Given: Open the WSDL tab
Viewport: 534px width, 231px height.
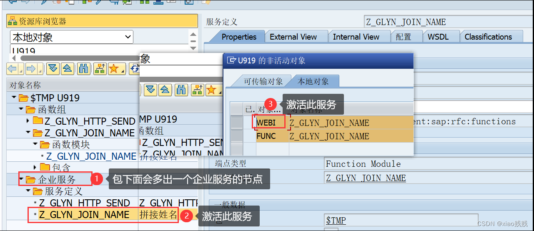Looking at the screenshot, I should (x=438, y=37).
